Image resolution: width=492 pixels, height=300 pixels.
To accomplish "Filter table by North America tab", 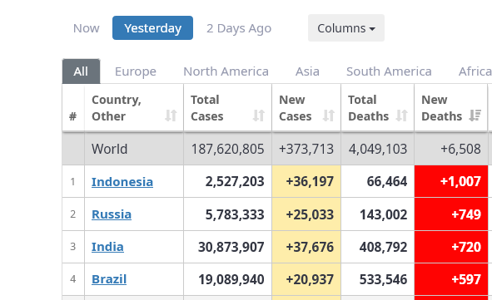I will pos(226,71).
